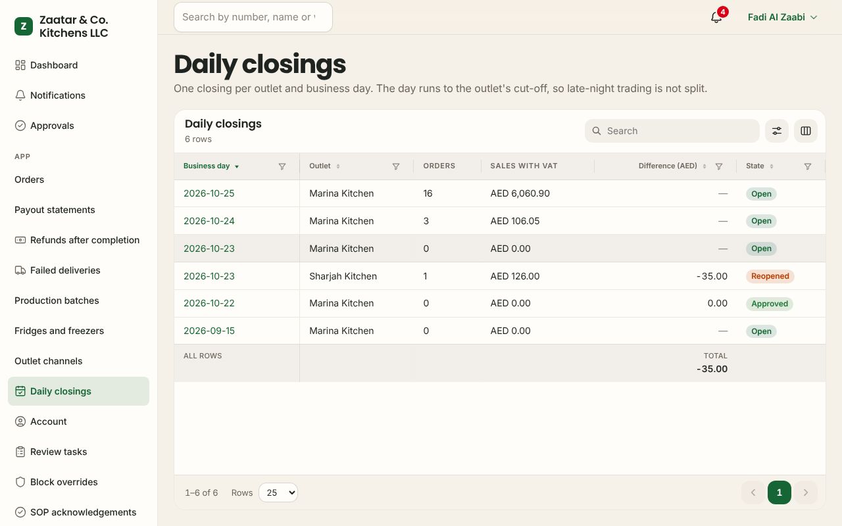Click the table Search field
The image size is (842, 526).
click(672, 131)
